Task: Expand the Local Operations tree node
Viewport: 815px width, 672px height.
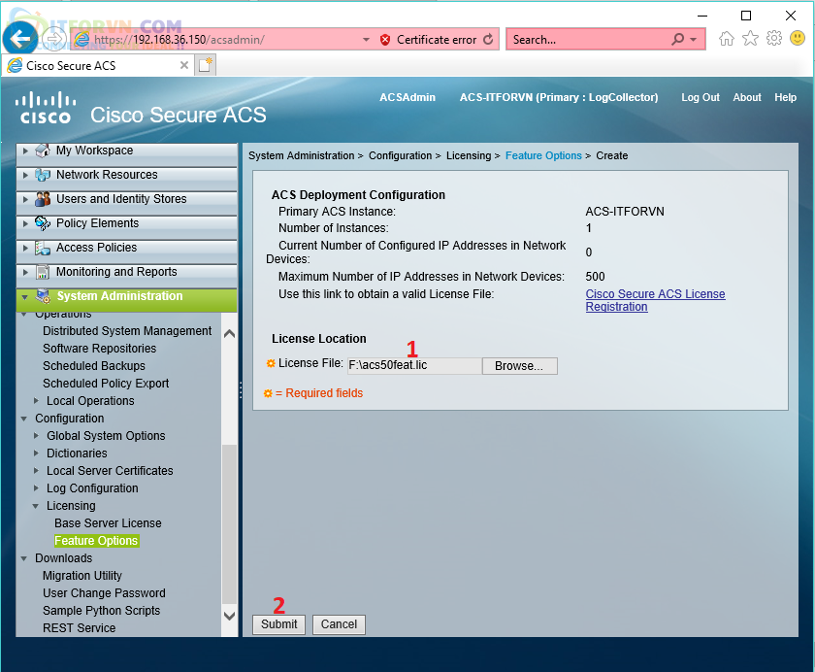Action: [37, 401]
